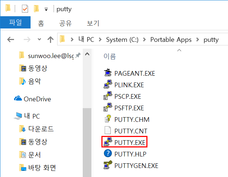
Task: Select the PUTTYGEN.EXE file name
Action: (x=136, y=165)
